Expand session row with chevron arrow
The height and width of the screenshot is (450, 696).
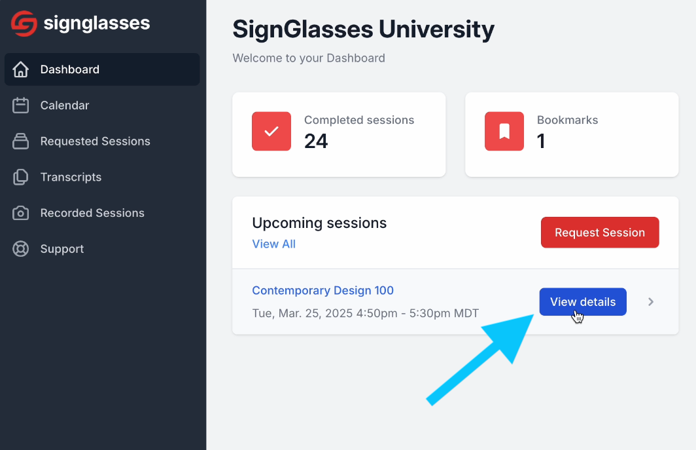(x=651, y=302)
